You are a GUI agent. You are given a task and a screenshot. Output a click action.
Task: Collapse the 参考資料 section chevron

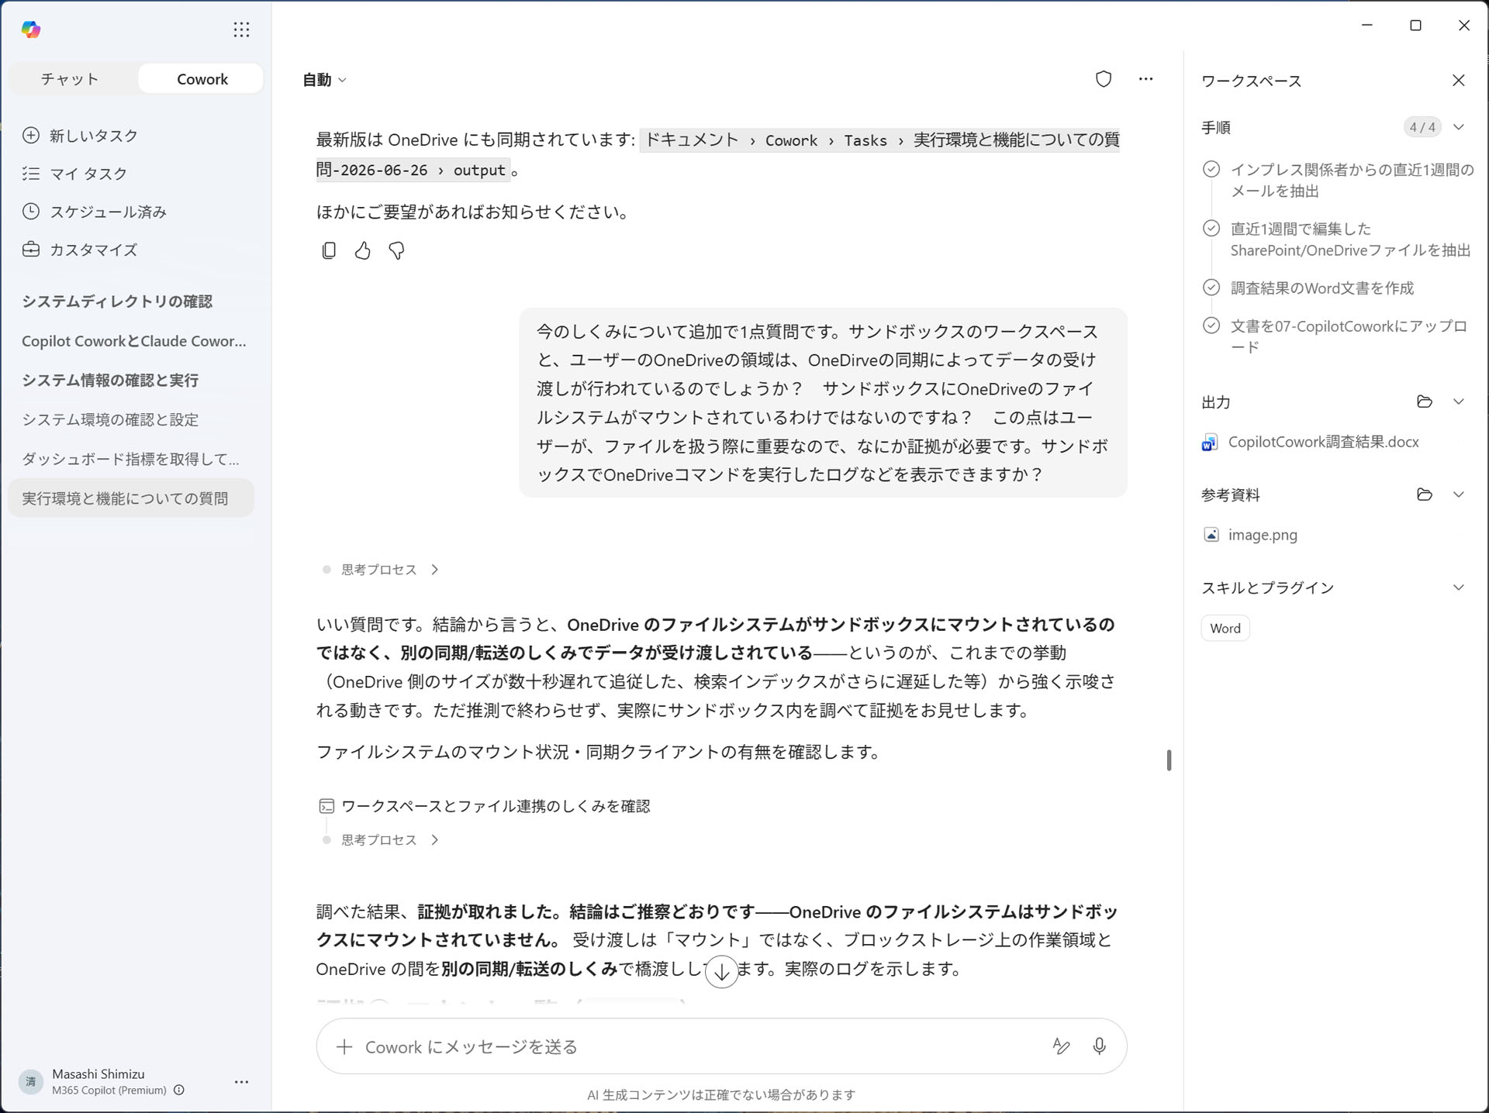(1458, 494)
